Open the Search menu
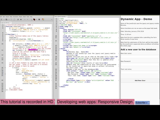Viewport: 160px width, 120px height. 7,17
